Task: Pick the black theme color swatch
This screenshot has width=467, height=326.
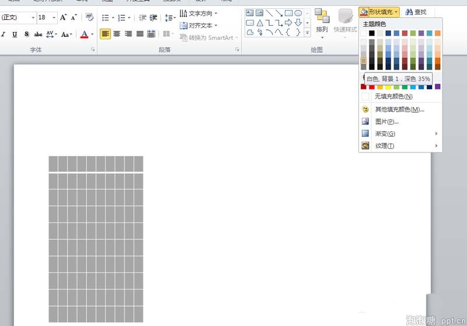Action: [x=372, y=33]
